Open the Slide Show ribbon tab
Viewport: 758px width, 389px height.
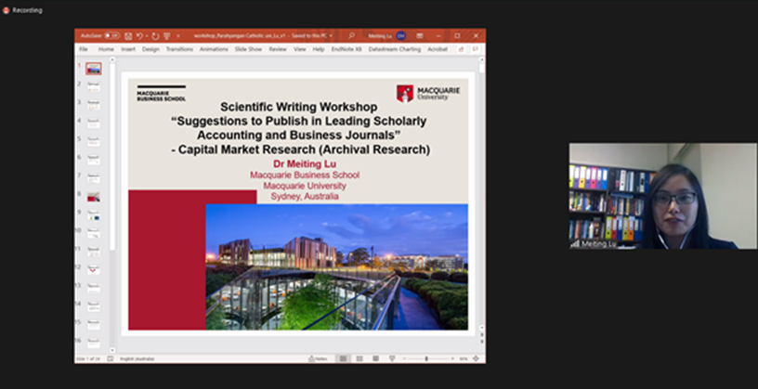248,49
